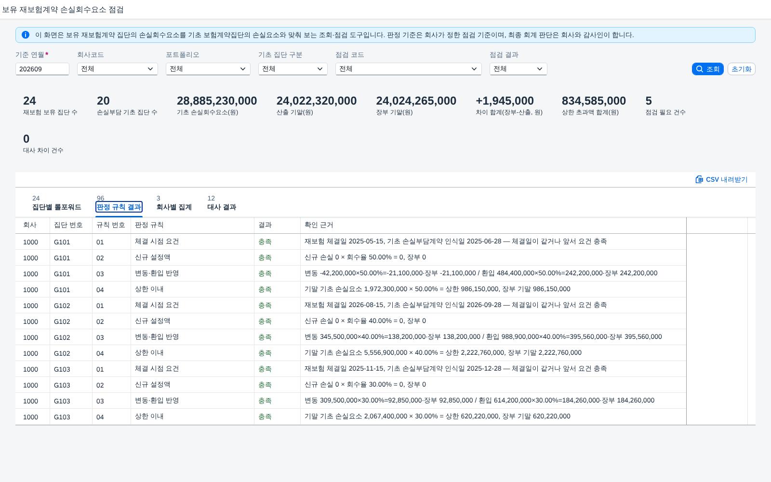Expand the 기초 집단 구분 dropdown
771x482 pixels.
pyautogui.click(x=293, y=69)
